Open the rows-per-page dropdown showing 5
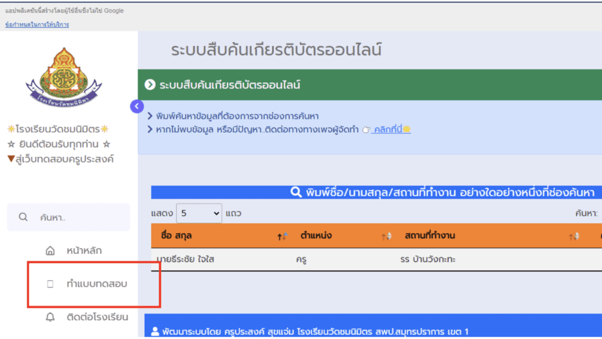The height and width of the screenshot is (339, 602). (x=199, y=213)
